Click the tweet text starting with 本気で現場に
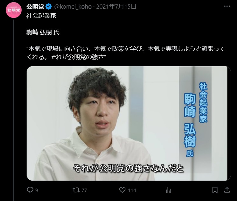Screen dimensions: 237x201 [126, 53]
